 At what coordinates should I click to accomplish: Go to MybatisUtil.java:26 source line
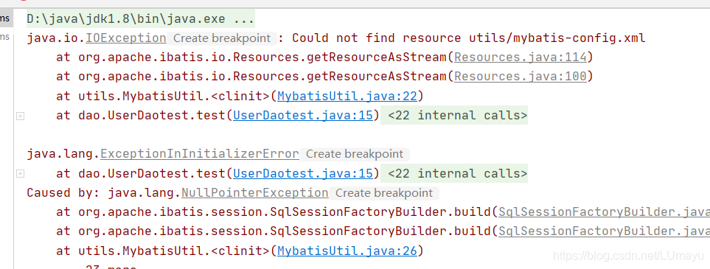[347, 251]
